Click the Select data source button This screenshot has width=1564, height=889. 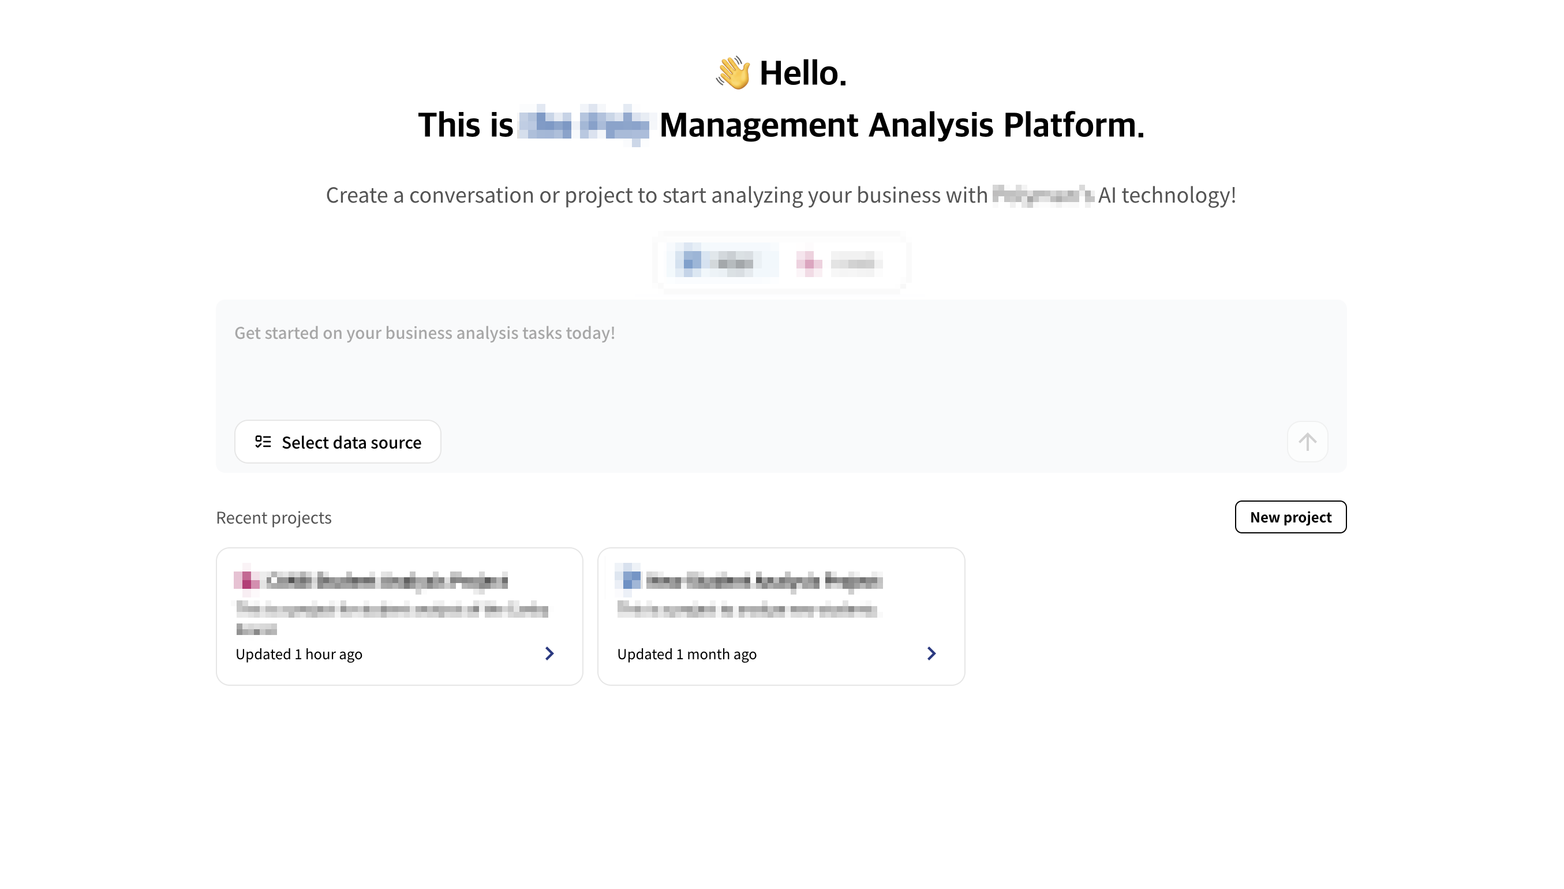[338, 442]
